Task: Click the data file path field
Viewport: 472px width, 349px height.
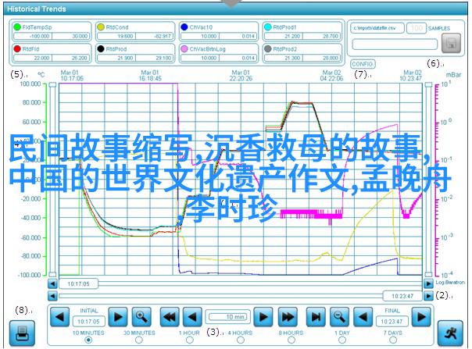Action: pyautogui.click(x=377, y=28)
